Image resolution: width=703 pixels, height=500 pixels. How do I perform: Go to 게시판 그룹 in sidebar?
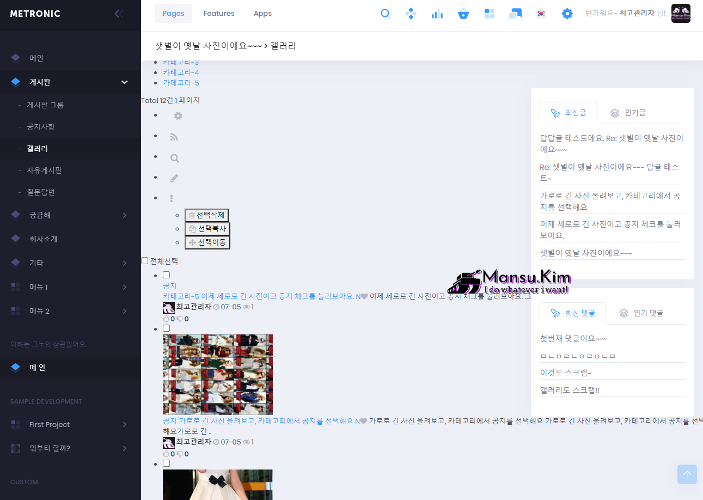pyautogui.click(x=45, y=105)
